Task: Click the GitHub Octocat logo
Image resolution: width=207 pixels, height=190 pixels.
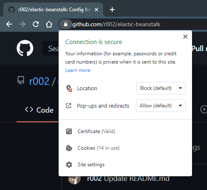Action: (x=25, y=48)
